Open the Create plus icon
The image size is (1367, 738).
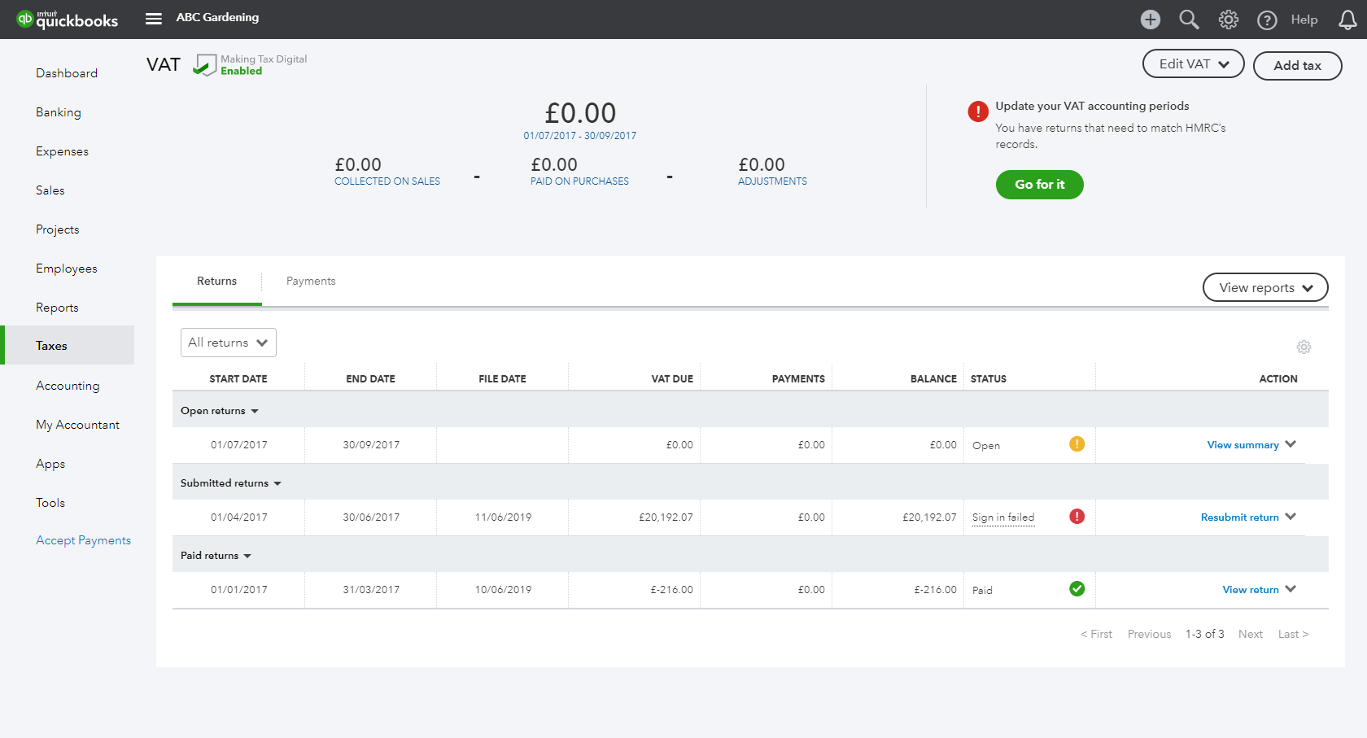click(1150, 20)
